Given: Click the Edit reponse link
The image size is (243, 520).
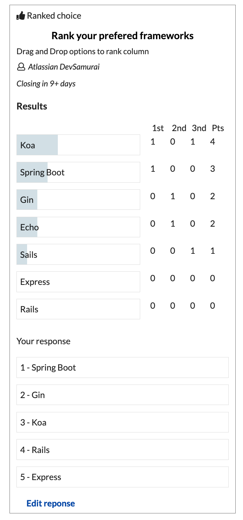Looking at the screenshot, I should click(51, 504).
